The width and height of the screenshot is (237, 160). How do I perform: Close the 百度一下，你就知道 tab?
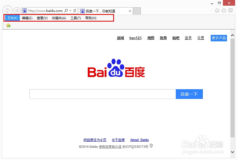[130, 11]
